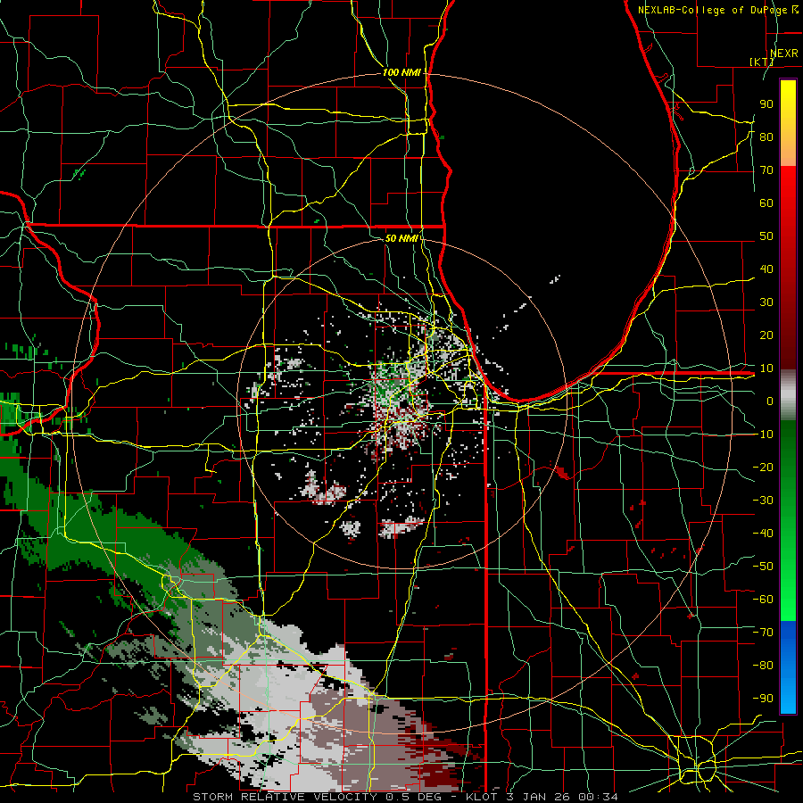Click the -80 value on the velocity scale
The height and width of the screenshot is (803, 803).
coord(763,666)
